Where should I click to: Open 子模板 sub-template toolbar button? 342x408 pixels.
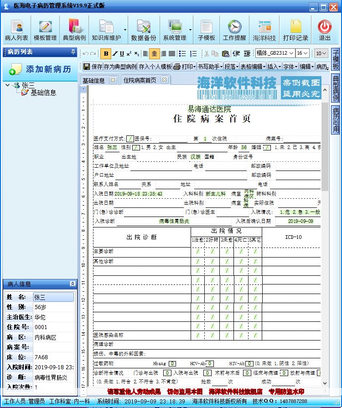pos(207,30)
